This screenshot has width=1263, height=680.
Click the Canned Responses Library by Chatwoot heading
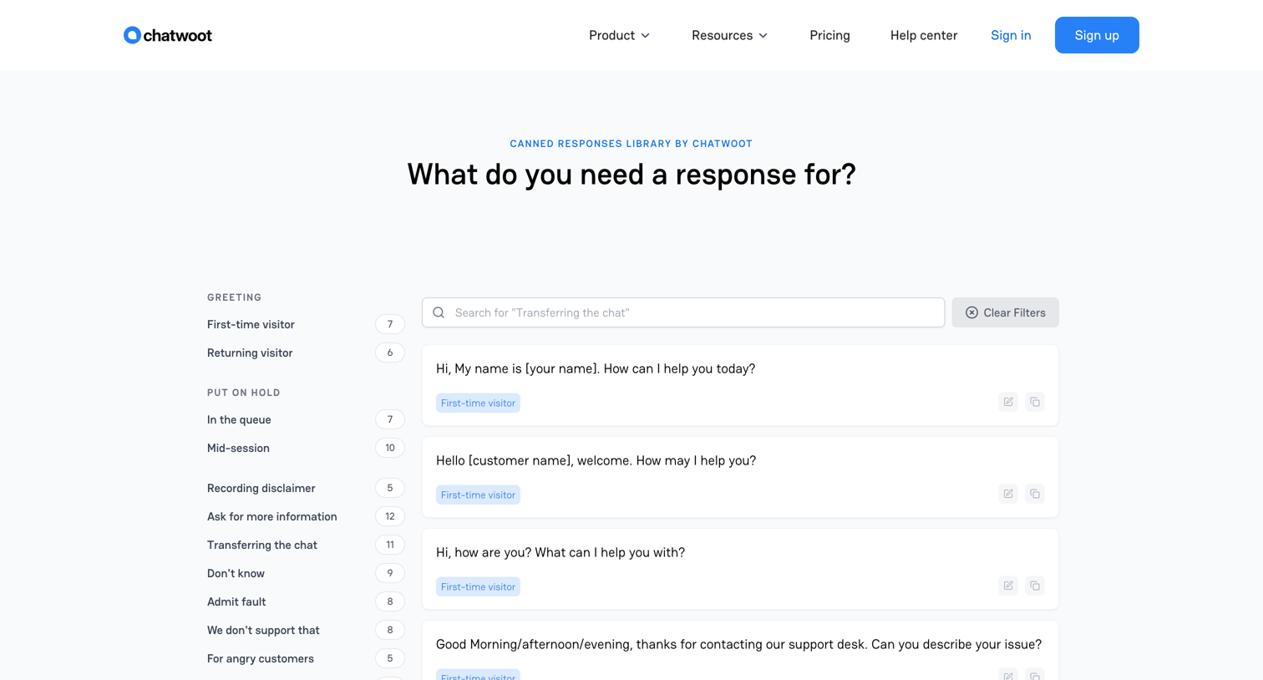631,144
